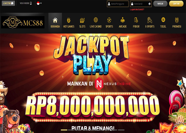
Task: Select the Poker cards icon
Action: tap(136, 20)
